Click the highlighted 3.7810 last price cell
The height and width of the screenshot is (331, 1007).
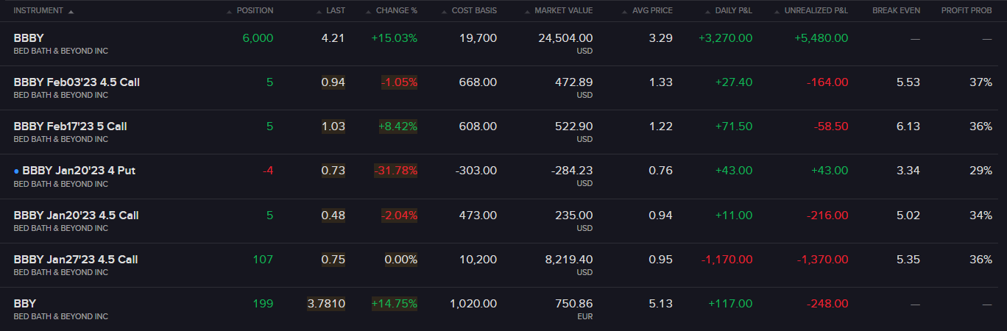click(x=326, y=304)
